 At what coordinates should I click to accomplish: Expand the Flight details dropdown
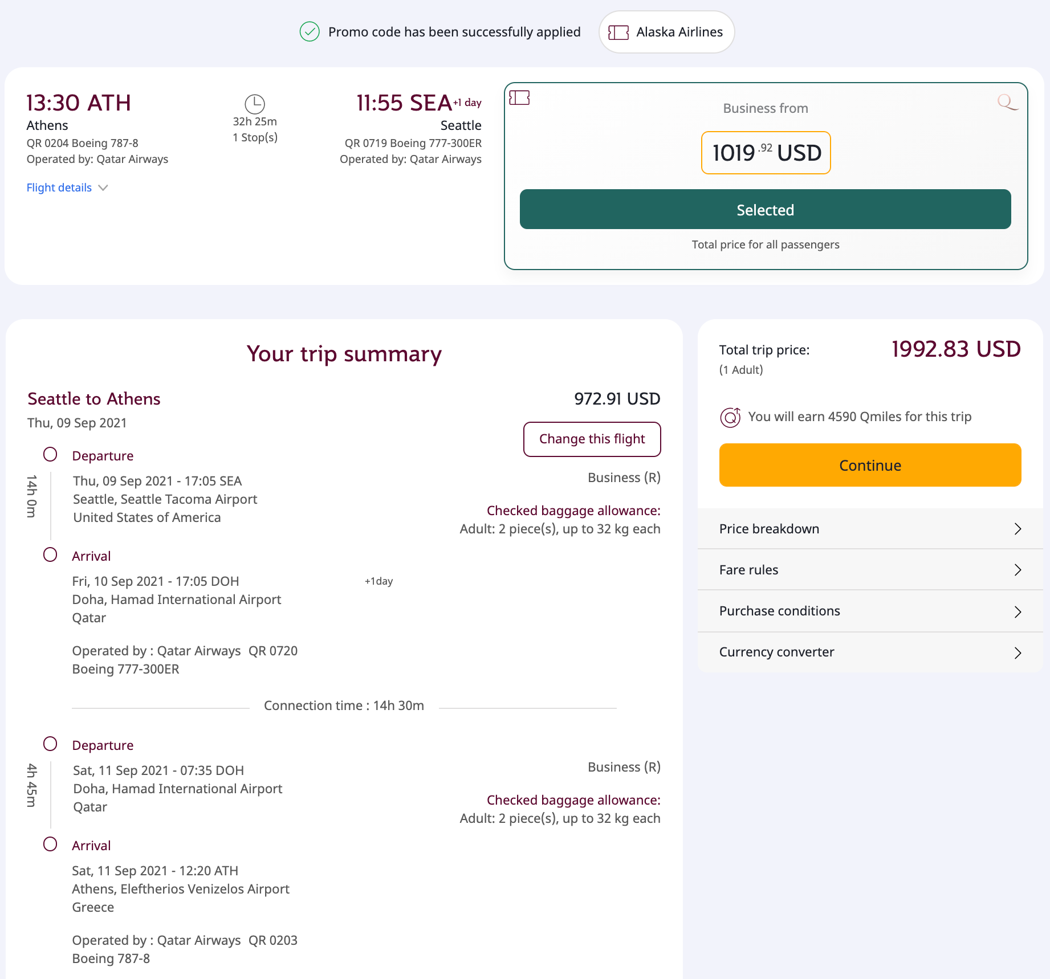point(67,188)
